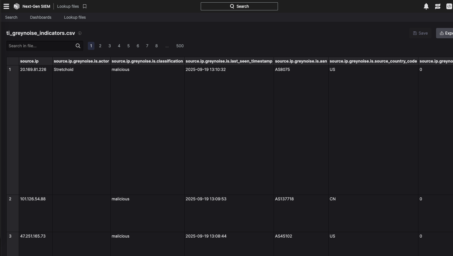Open the Search tab
This screenshot has height=256, width=453.
(11, 17)
